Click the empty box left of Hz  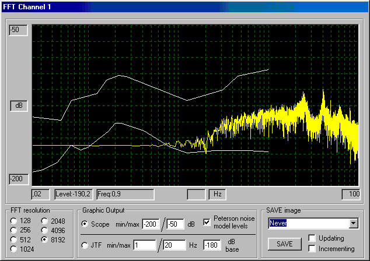pyautogui.click(x=196, y=195)
